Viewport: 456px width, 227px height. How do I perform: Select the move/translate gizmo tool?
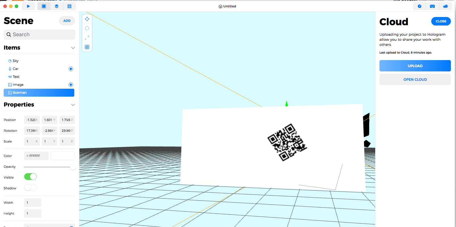87,19
